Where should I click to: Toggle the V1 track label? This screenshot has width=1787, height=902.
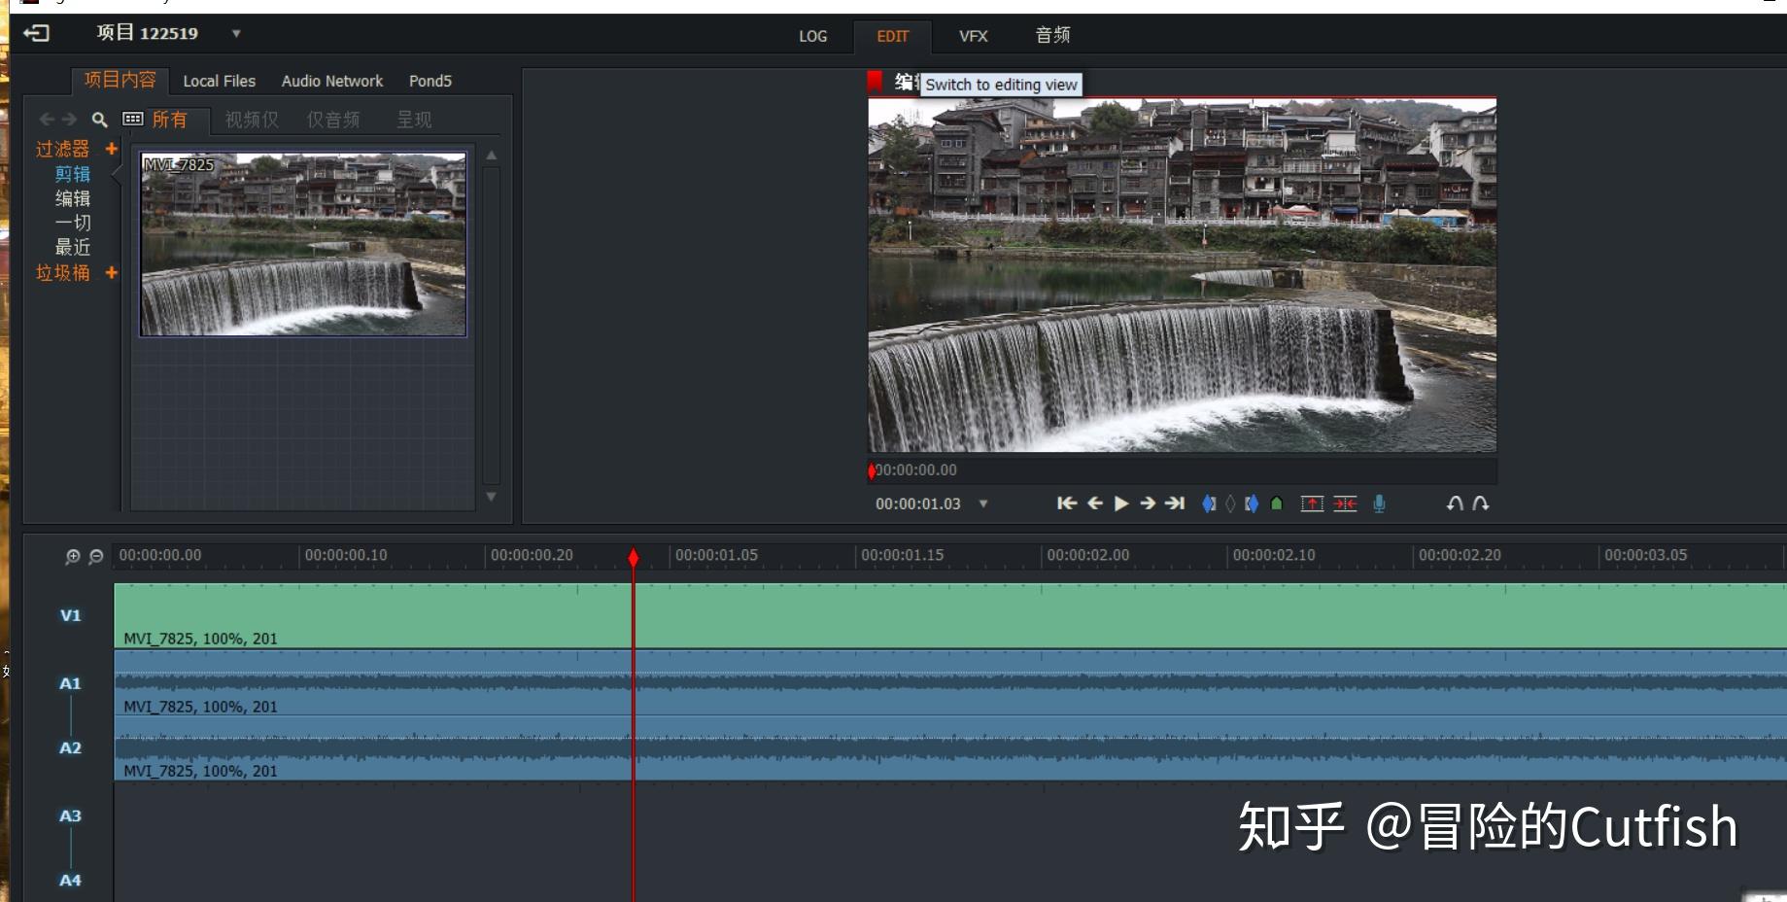(x=70, y=615)
